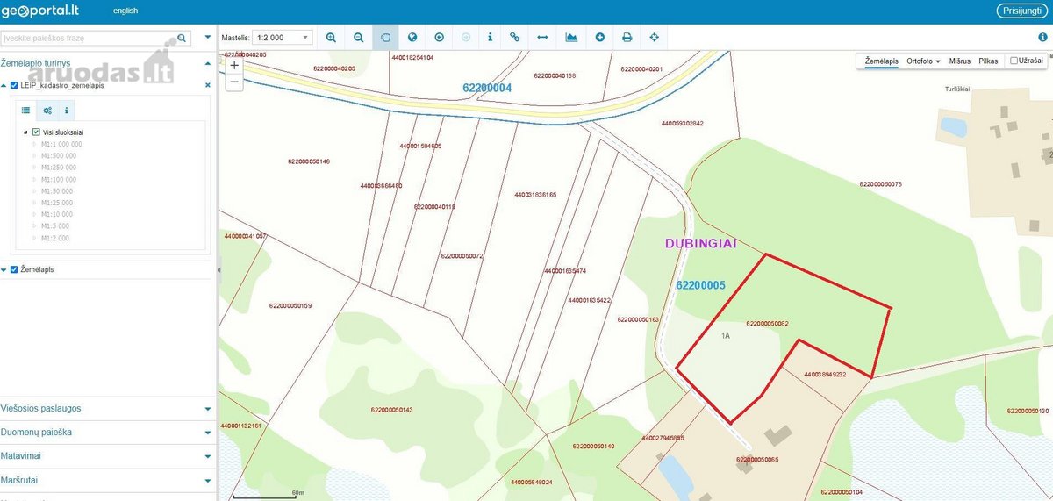This screenshot has height=501, width=1053.
Task: Expand the M1:5 000 layer
Action: click(x=36, y=226)
